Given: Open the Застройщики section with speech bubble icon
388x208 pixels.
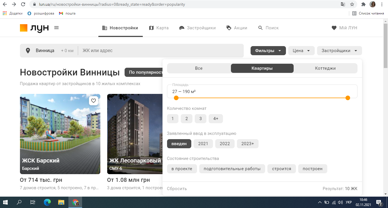Looking at the screenshot, I should 197,28.
